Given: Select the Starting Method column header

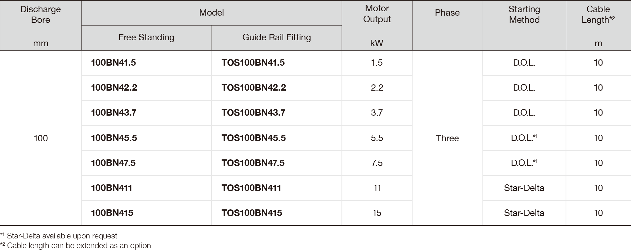Looking at the screenshot, I should pyautogui.click(x=524, y=14).
